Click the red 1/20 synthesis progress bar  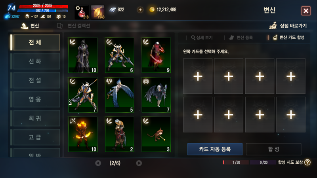coord(236,163)
